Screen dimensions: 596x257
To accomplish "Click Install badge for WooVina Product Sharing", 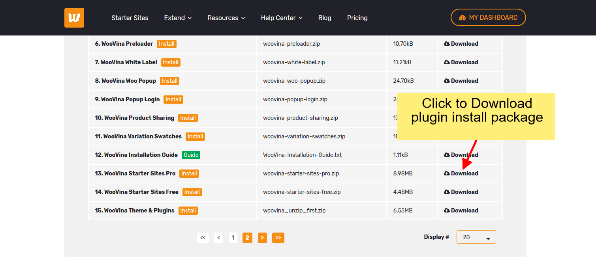I will click(x=188, y=118).
